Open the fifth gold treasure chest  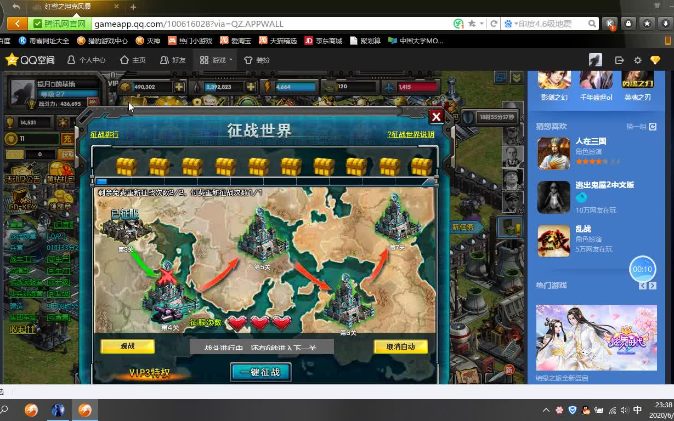[258, 166]
